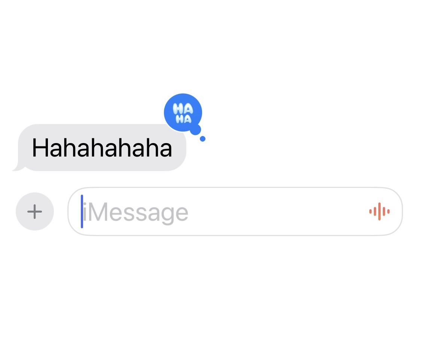
Task: Select the blue HAHA tapback reaction
Action: [x=183, y=112]
